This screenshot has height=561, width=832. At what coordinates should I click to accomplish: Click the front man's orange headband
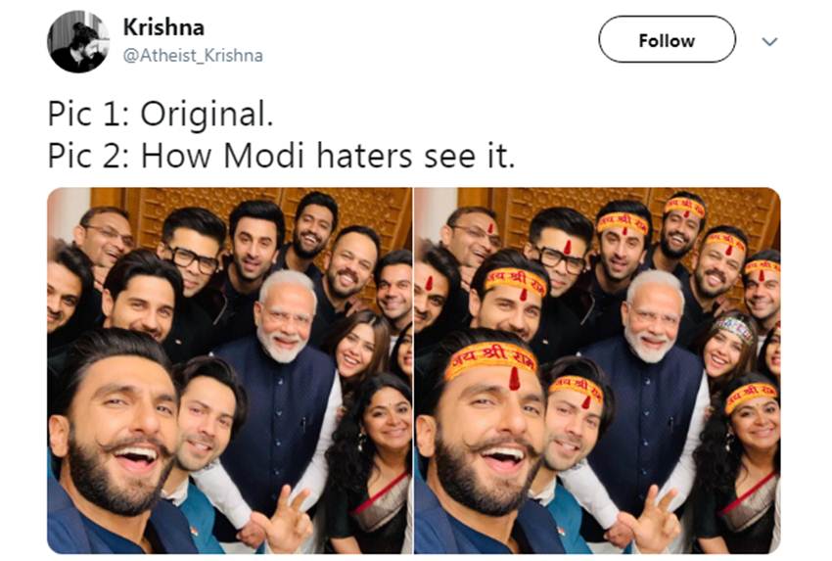click(x=491, y=359)
